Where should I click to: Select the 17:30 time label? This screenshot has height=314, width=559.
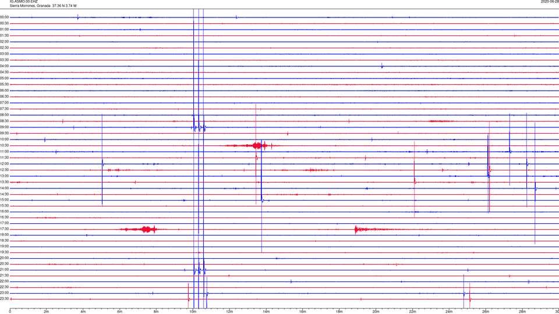click(4, 229)
